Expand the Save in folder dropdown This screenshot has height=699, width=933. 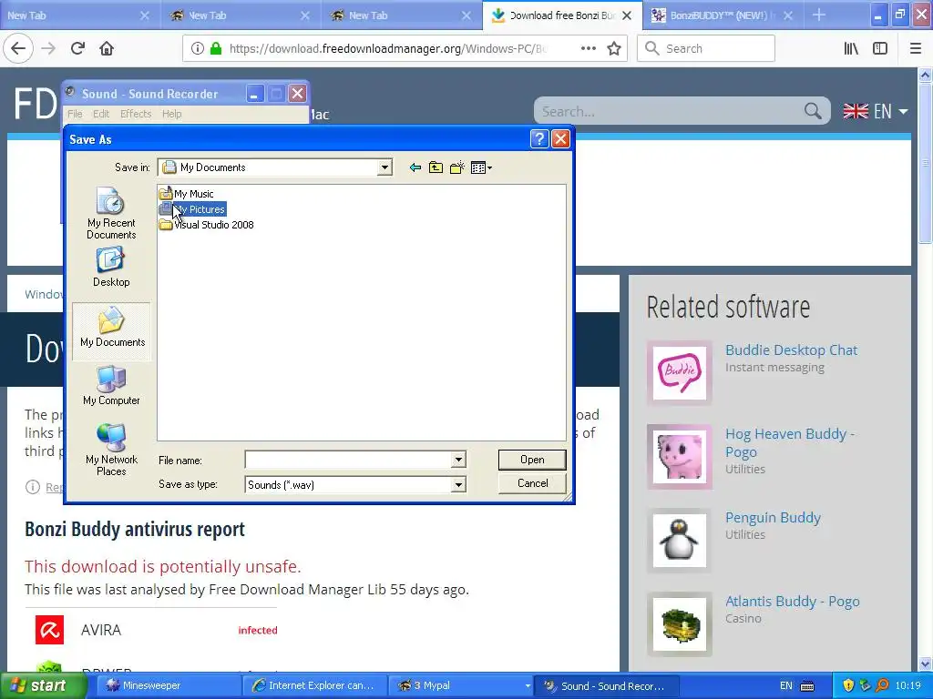coord(385,167)
